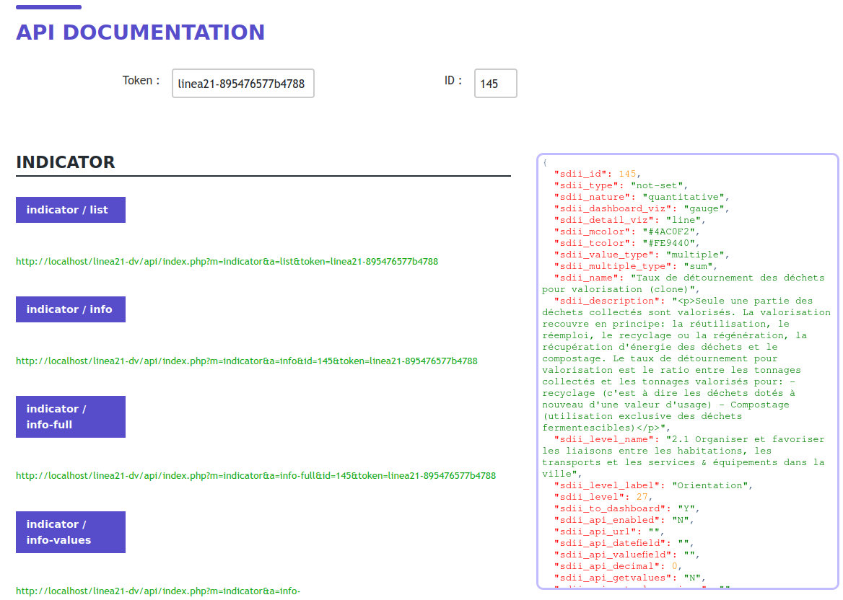The height and width of the screenshot is (600, 843).
Task: Click the "sdii_api_decimal": 0 line
Action: click(x=618, y=567)
